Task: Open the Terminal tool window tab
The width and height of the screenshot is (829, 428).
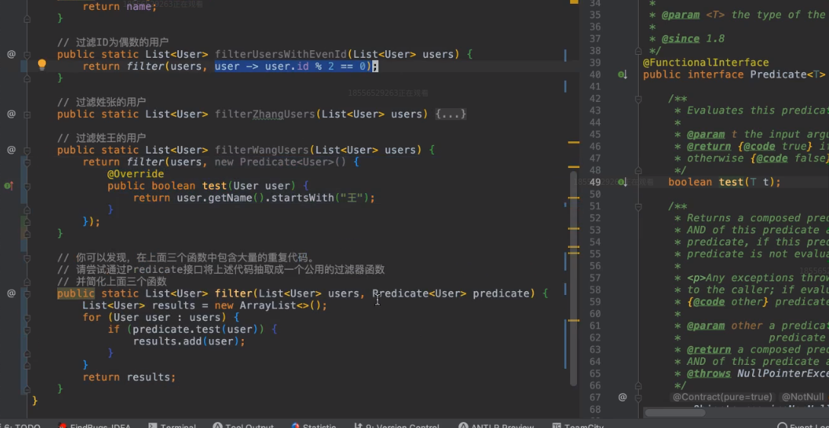Action: pyautogui.click(x=172, y=426)
